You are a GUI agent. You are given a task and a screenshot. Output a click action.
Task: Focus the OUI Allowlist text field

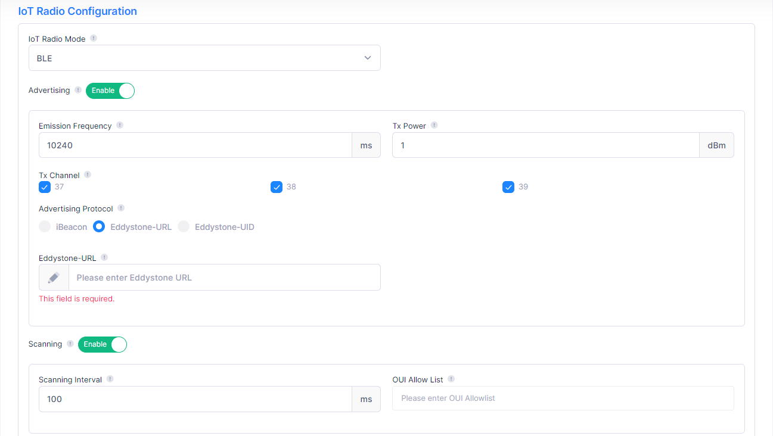pyautogui.click(x=563, y=398)
